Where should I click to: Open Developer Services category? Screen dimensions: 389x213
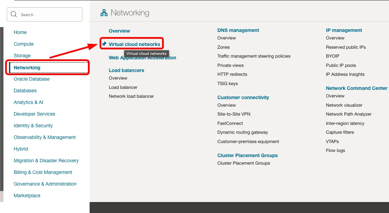[x=34, y=114]
